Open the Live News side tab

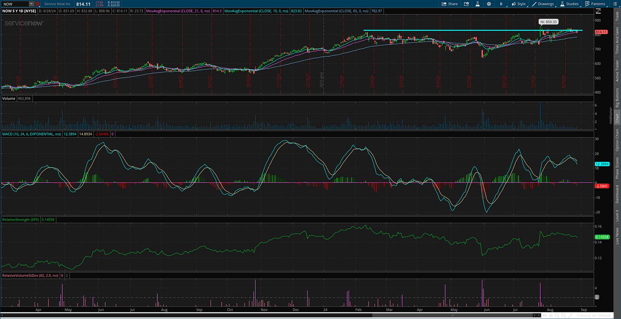(617, 236)
